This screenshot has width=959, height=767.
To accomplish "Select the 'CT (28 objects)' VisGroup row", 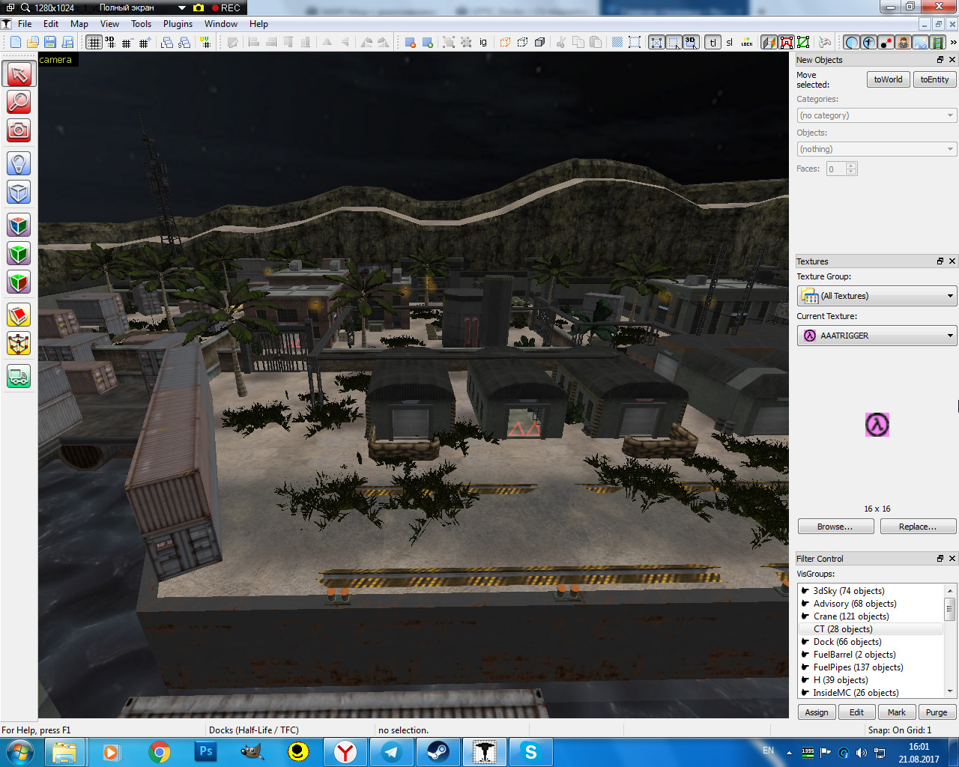I will point(871,629).
